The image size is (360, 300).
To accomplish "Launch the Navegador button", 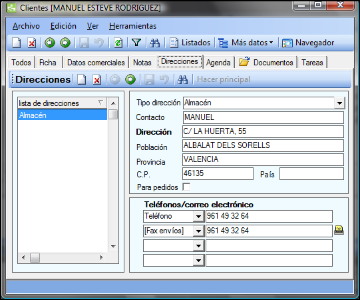I will tap(308, 43).
